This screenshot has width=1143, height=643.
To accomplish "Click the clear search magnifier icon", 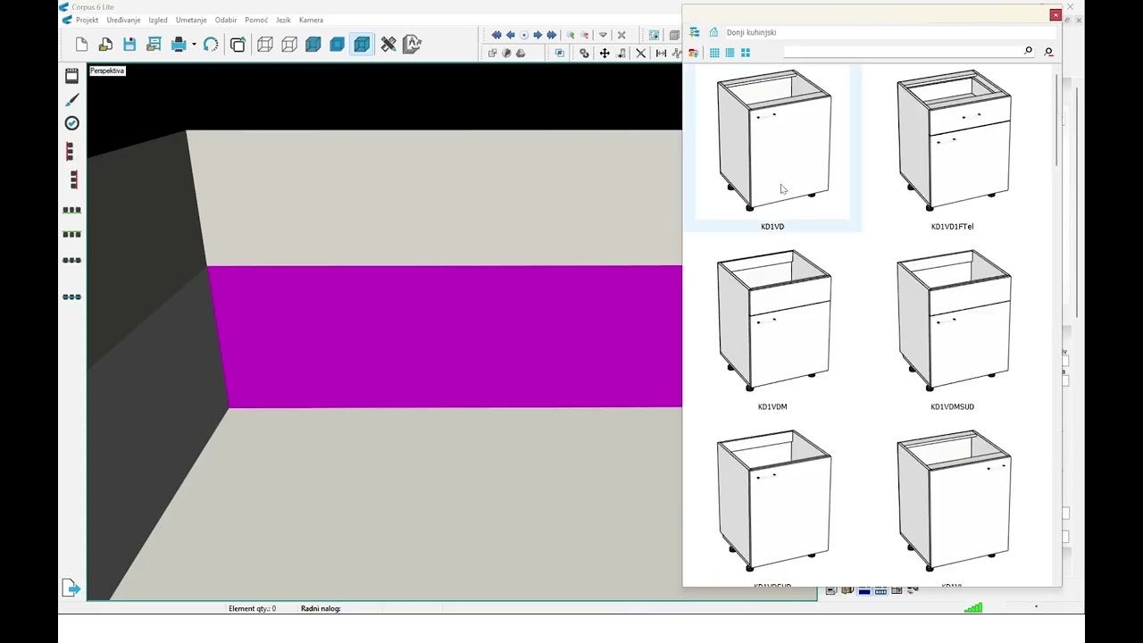I will tap(1048, 52).
